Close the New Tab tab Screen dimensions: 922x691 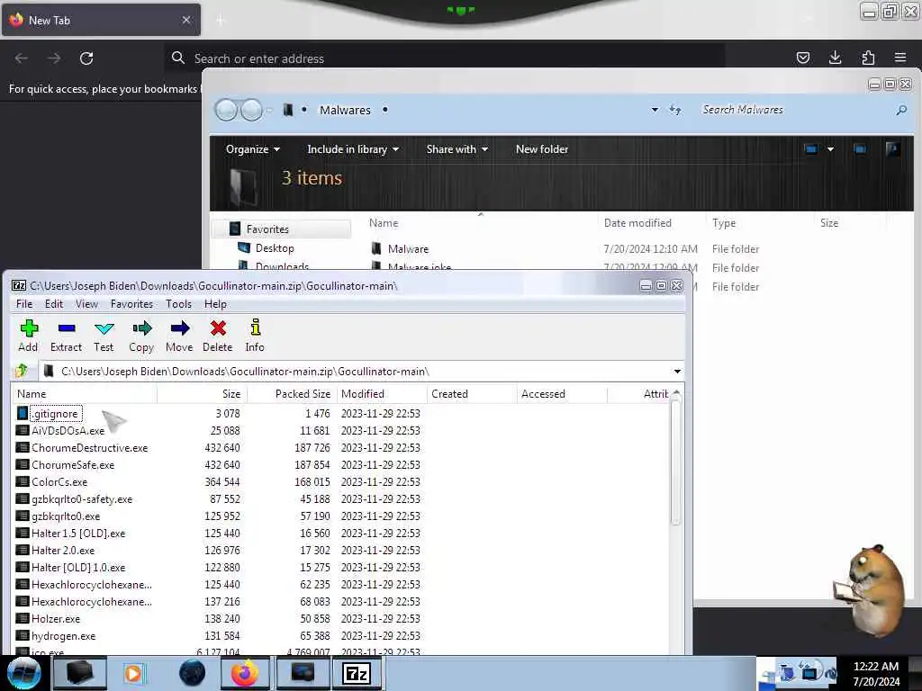click(x=186, y=20)
